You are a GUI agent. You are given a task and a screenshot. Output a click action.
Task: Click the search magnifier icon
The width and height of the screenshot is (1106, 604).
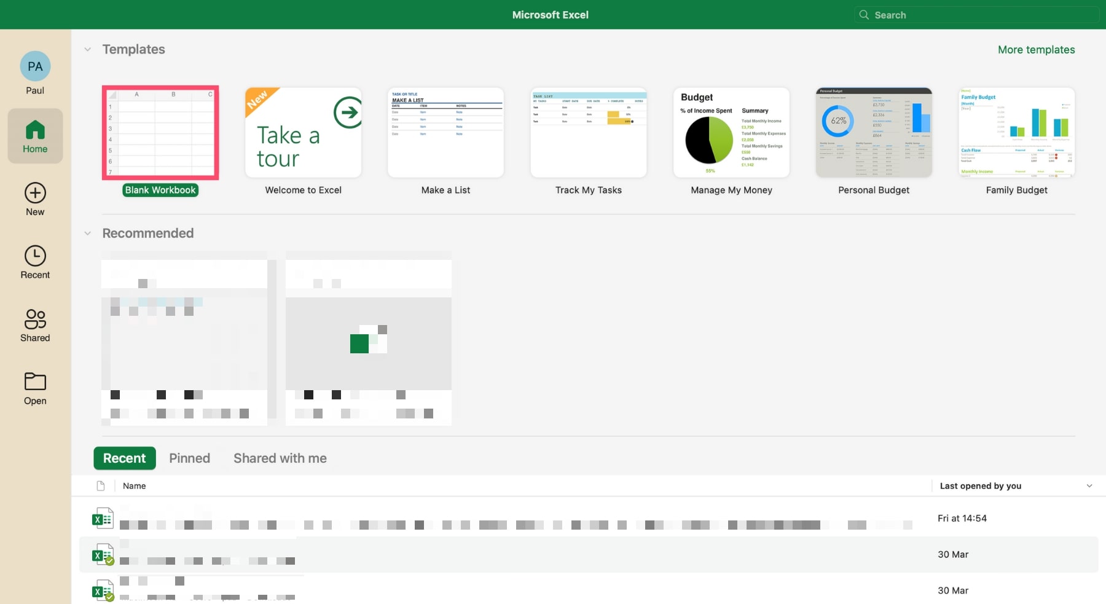click(x=864, y=15)
